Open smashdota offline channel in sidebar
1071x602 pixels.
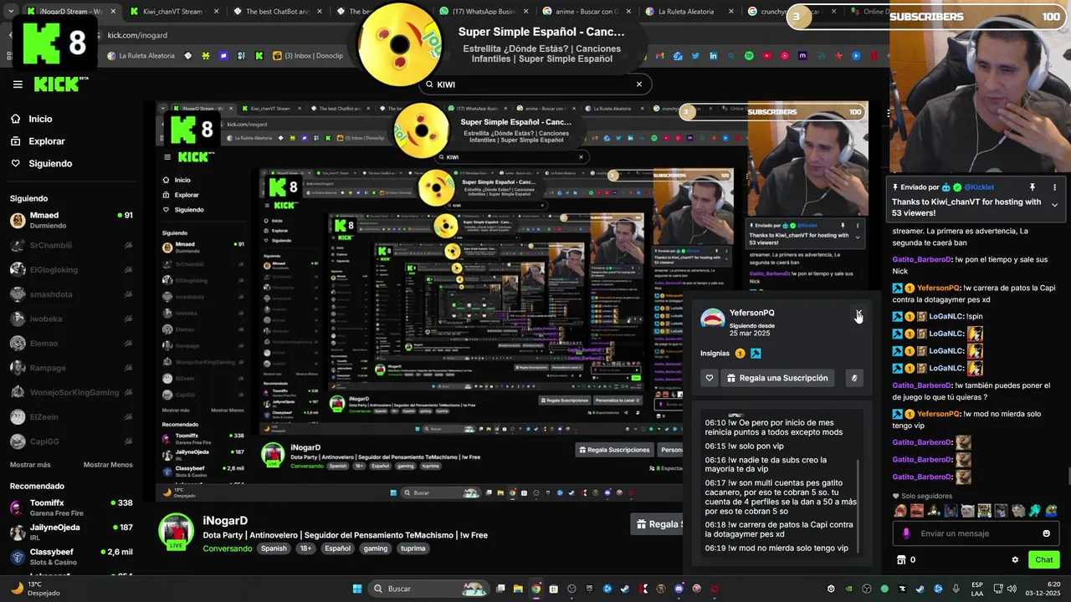(x=71, y=294)
